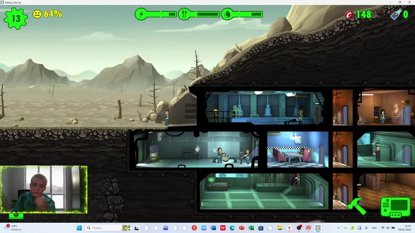Image resolution: width=415 pixels, height=233 pixels.
Task: Open WPS Office from taskbar
Action: tap(223, 228)
